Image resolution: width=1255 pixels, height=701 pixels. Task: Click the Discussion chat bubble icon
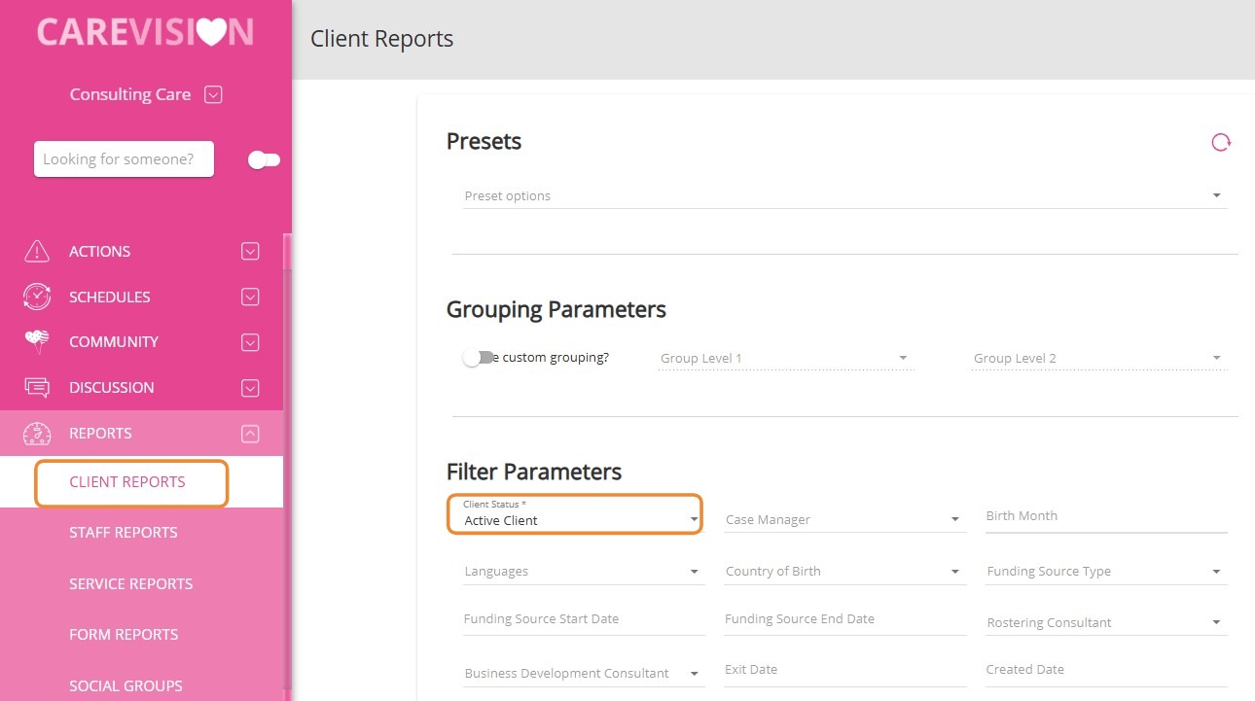click(x=37, y=387)
